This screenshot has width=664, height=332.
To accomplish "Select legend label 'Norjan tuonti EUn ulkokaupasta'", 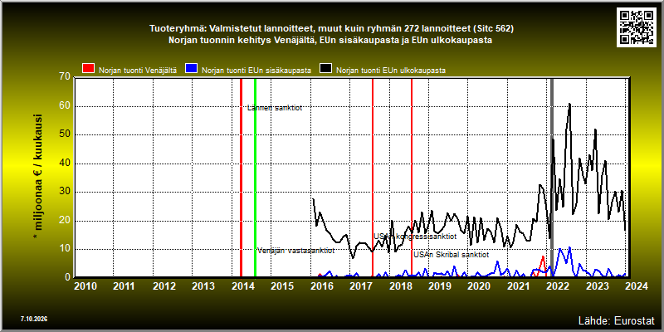I will (x=391, y=71).
